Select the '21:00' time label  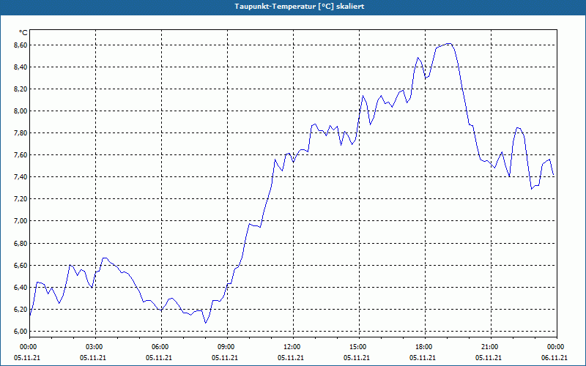[489, 347]
